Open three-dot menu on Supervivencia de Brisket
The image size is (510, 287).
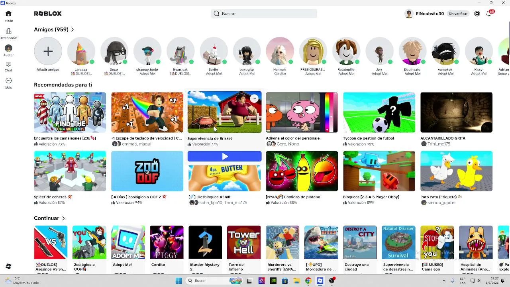pyautogui.click(x=254, y=98)
